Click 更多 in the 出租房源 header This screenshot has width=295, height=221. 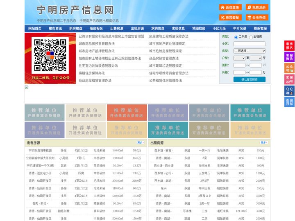click(x=264, y=143)
